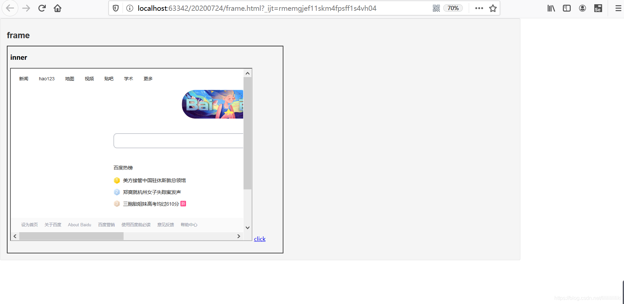Open the Library bookshelf icon
Viewport: 624px width, 304px height.
point(551,8)
